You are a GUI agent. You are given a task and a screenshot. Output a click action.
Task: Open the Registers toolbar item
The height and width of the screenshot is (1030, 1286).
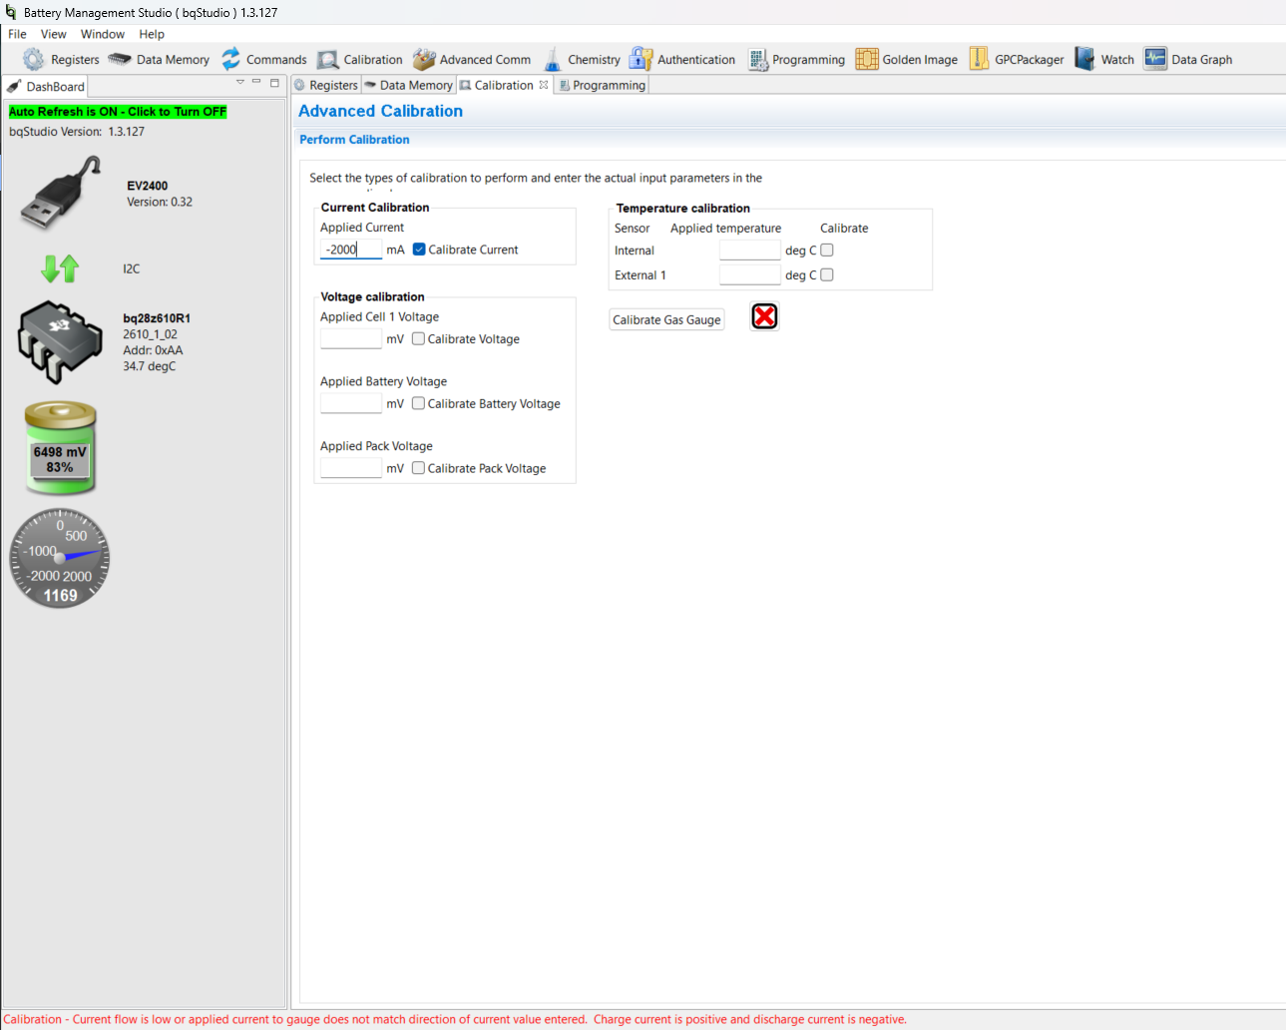[62, 60]
